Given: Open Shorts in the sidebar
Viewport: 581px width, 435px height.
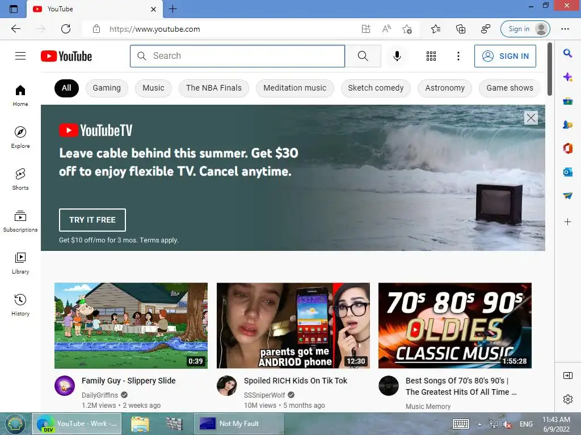Looking at the screenshot, I should (x=20, y=180).
